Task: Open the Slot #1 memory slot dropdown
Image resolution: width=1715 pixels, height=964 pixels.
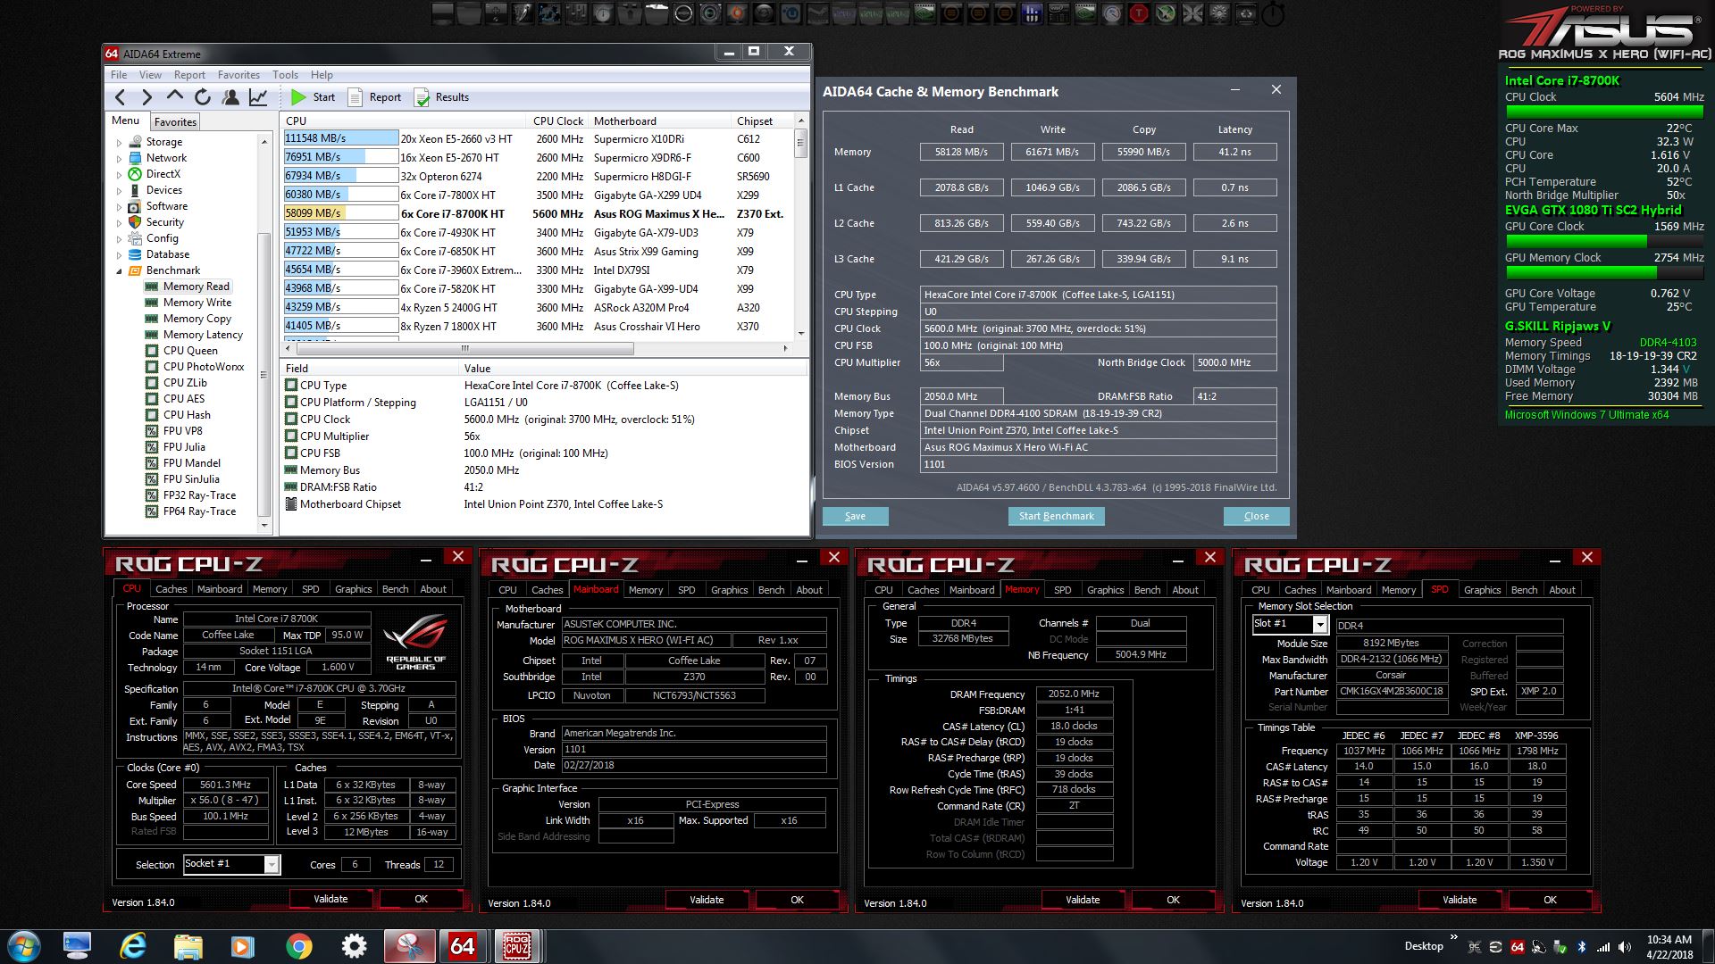Action: pyautogui.click(x=1319, y=625)
